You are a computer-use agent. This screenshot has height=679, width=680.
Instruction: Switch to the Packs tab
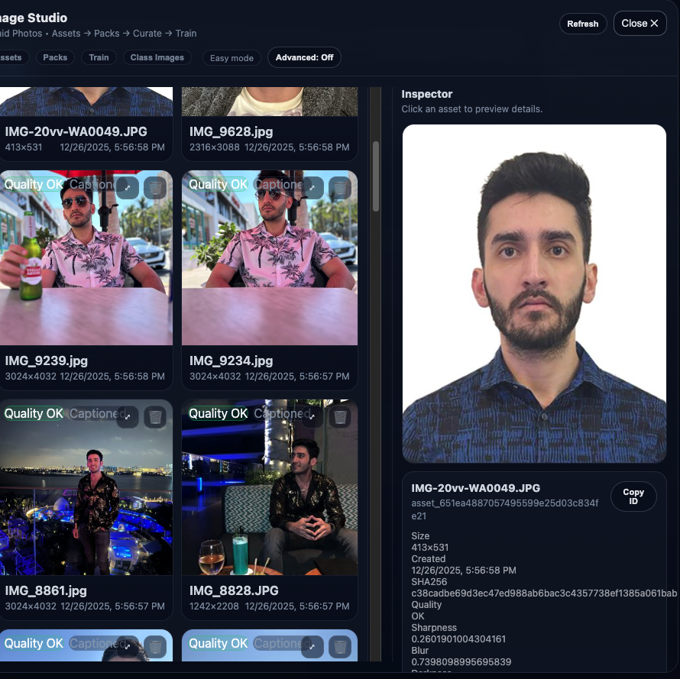55,58
